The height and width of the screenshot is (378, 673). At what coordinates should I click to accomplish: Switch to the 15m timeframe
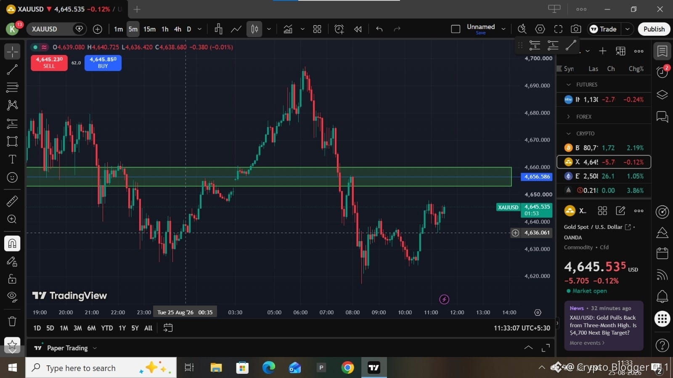[149, 29]
